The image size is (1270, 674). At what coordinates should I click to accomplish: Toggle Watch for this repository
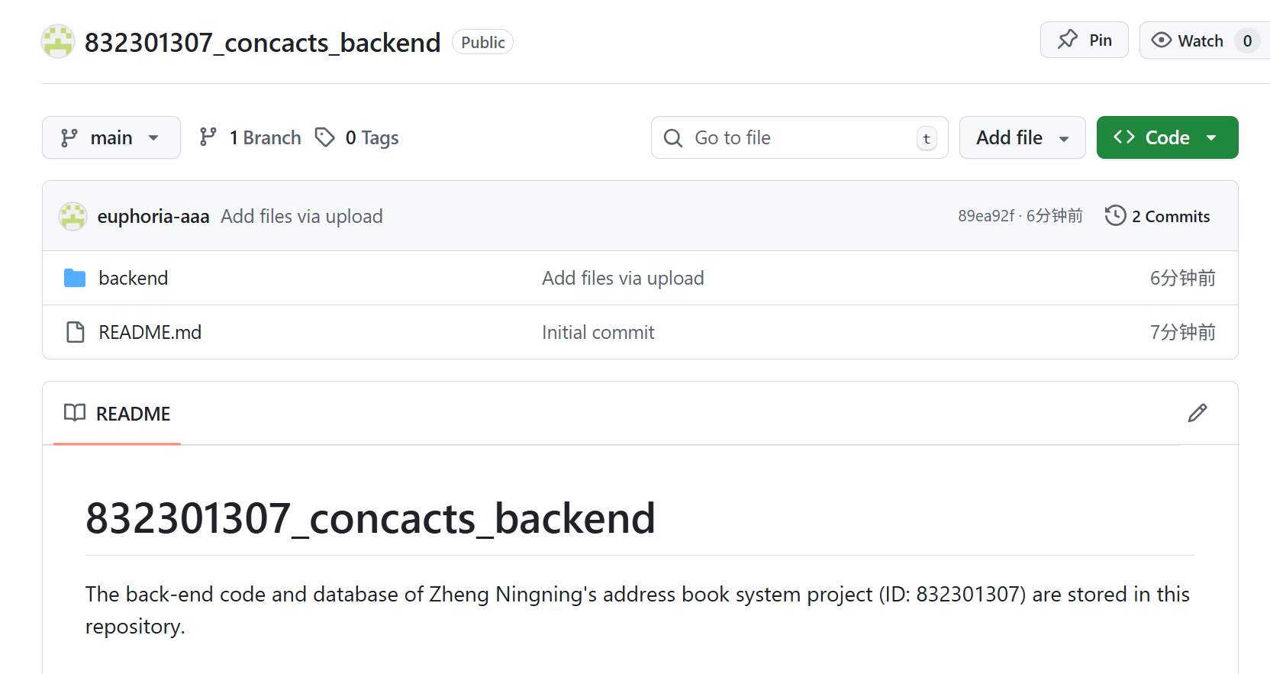tap(1200, 40)
